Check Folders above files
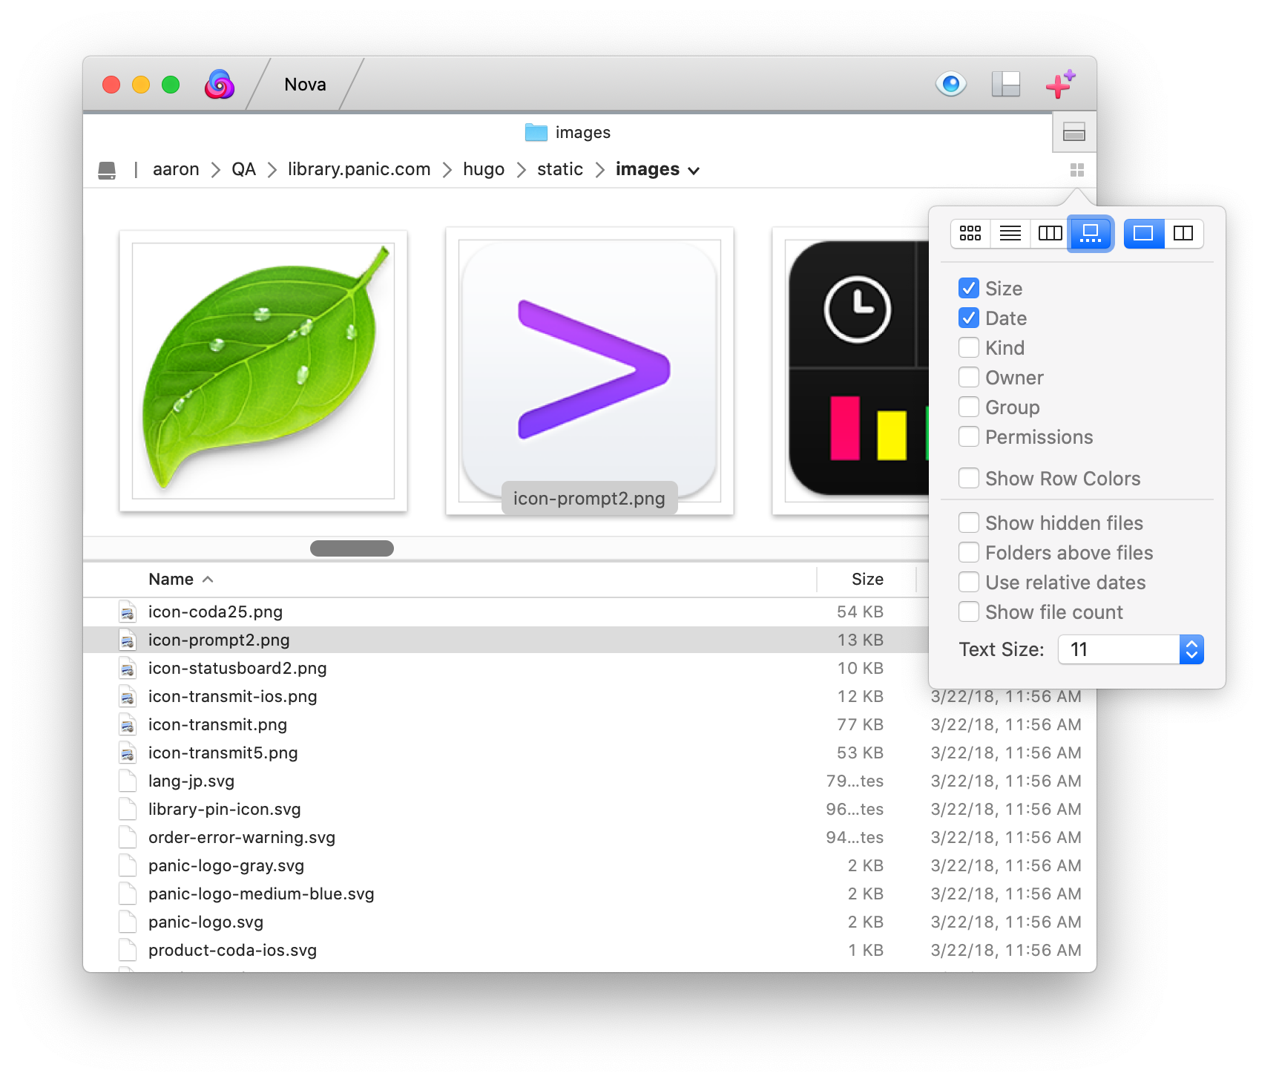The image size is (1279, 1082). pyautogui.click(x=969, y=552)
